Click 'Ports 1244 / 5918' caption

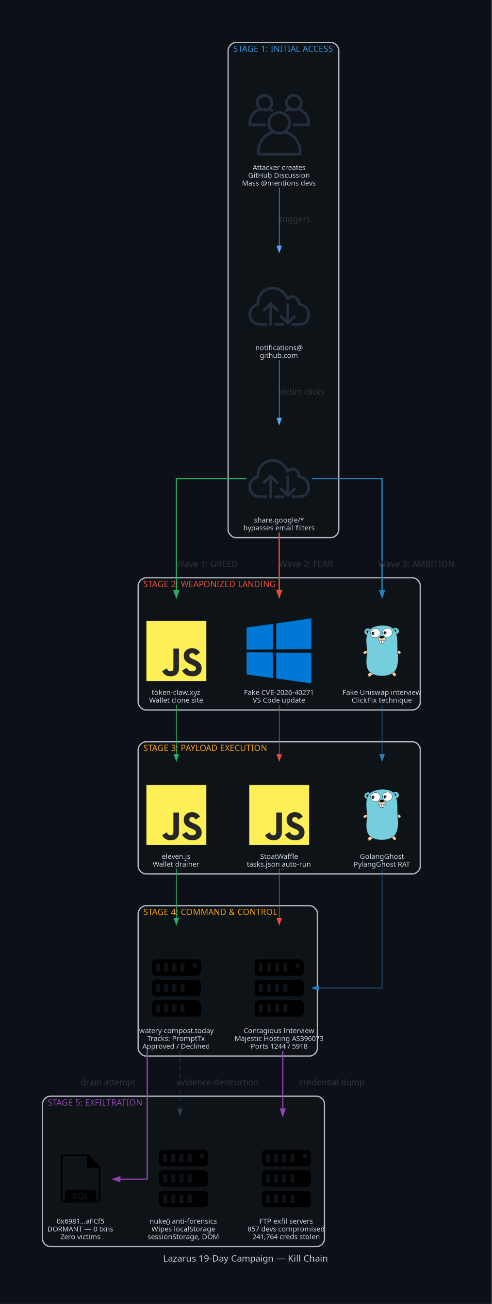pos(279,1046)
